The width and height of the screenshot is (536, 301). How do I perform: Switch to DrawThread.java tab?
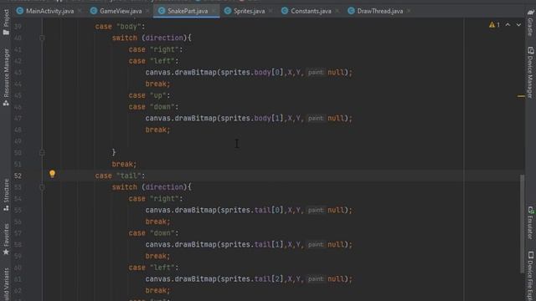379,11
